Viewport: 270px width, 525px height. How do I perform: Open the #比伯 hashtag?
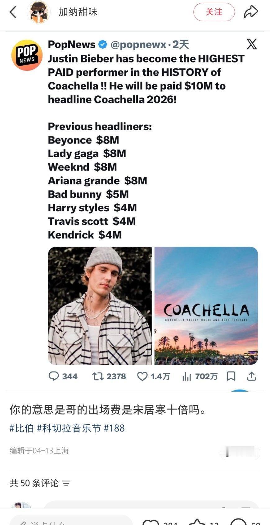coord(21,428)
